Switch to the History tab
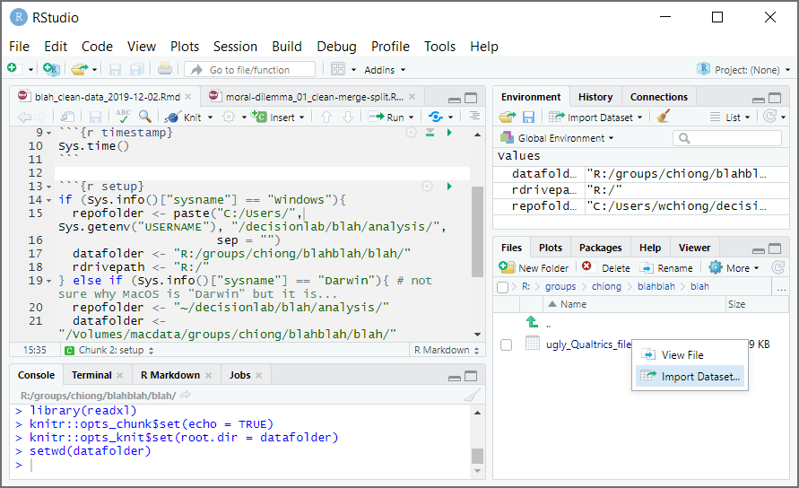This screenshot has height=488, width=799. coord(595,97)
